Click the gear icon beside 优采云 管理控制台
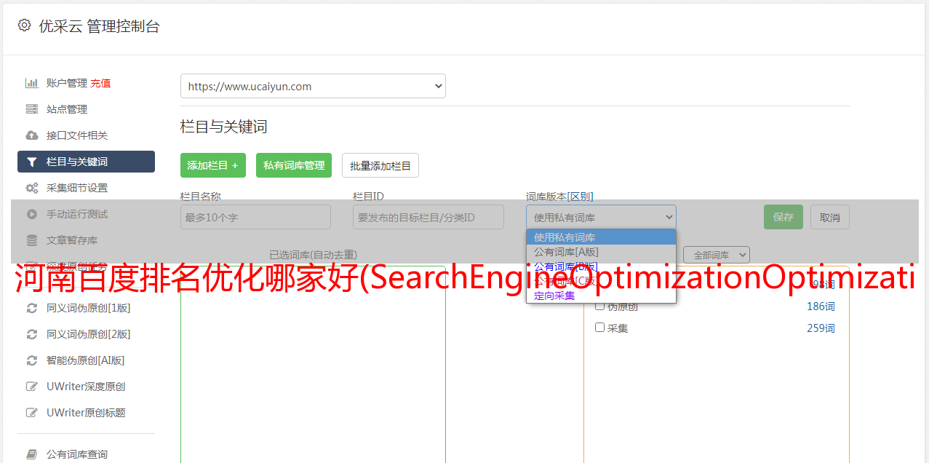The image size is (929, 463). click(25, 25)
